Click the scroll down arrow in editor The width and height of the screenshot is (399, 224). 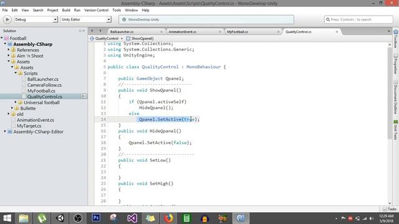pos(390,203)
